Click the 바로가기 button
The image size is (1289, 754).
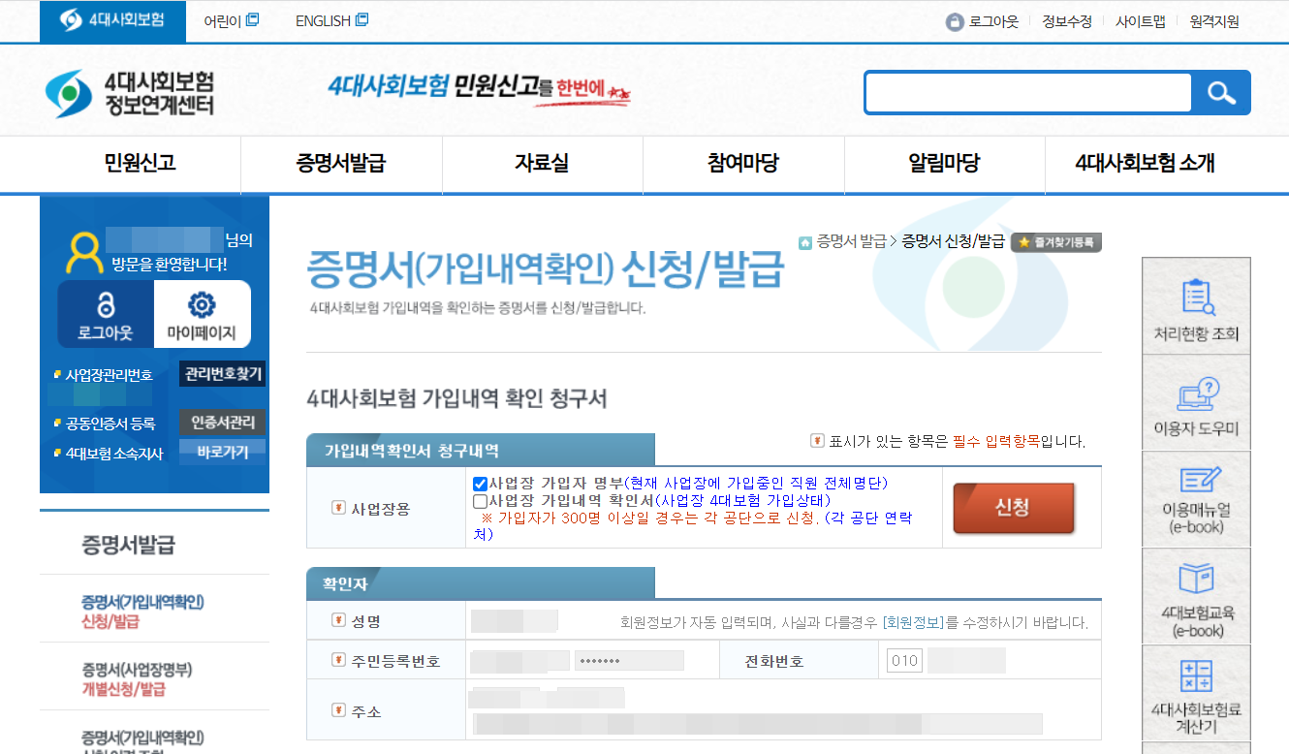pos(223,453)
